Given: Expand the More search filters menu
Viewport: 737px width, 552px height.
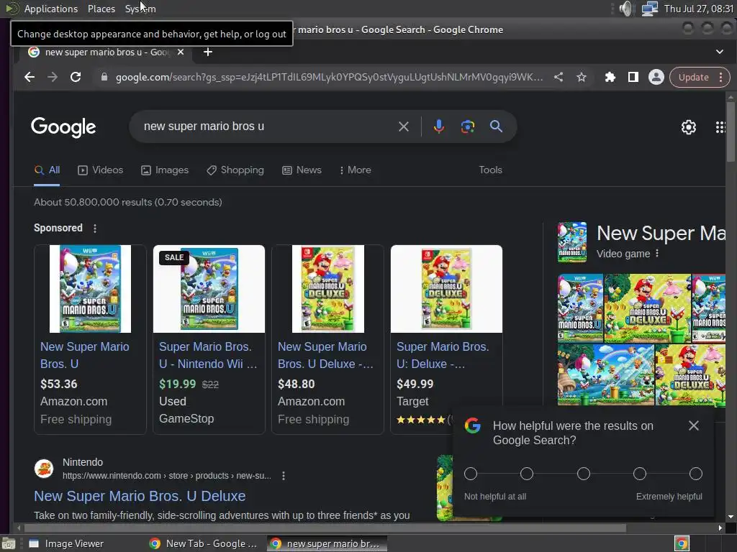Looking at the screenshot, I should pos(356,170).
